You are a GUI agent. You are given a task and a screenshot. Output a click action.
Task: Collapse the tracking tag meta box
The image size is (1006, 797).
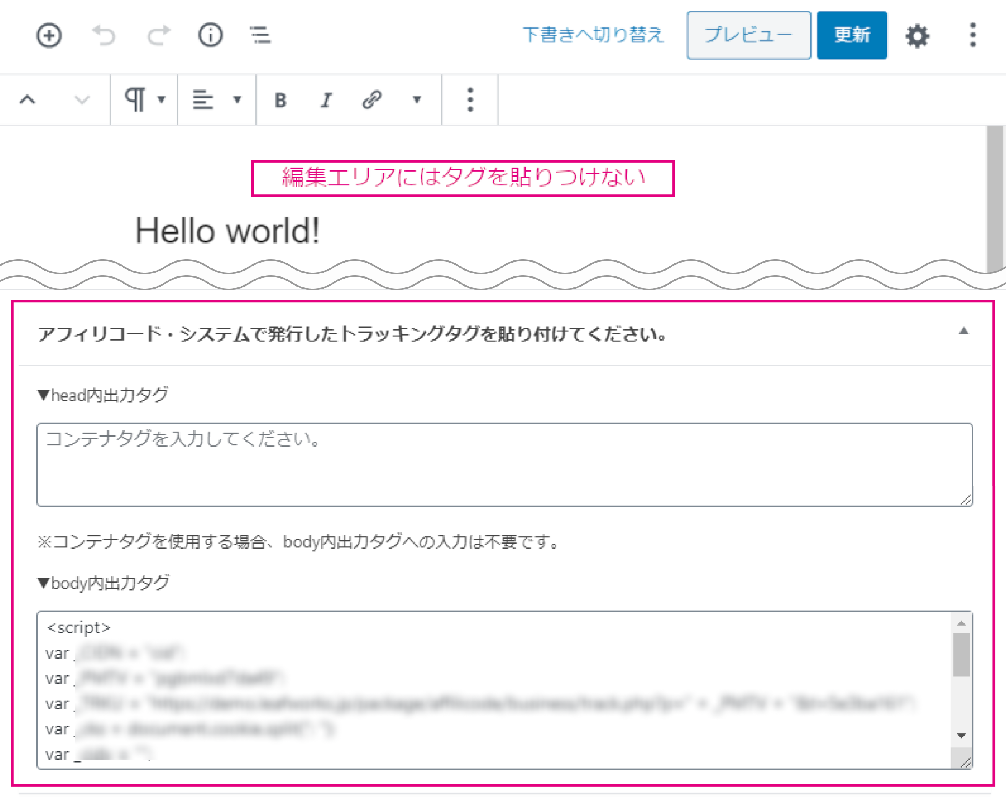pos(964,331)
